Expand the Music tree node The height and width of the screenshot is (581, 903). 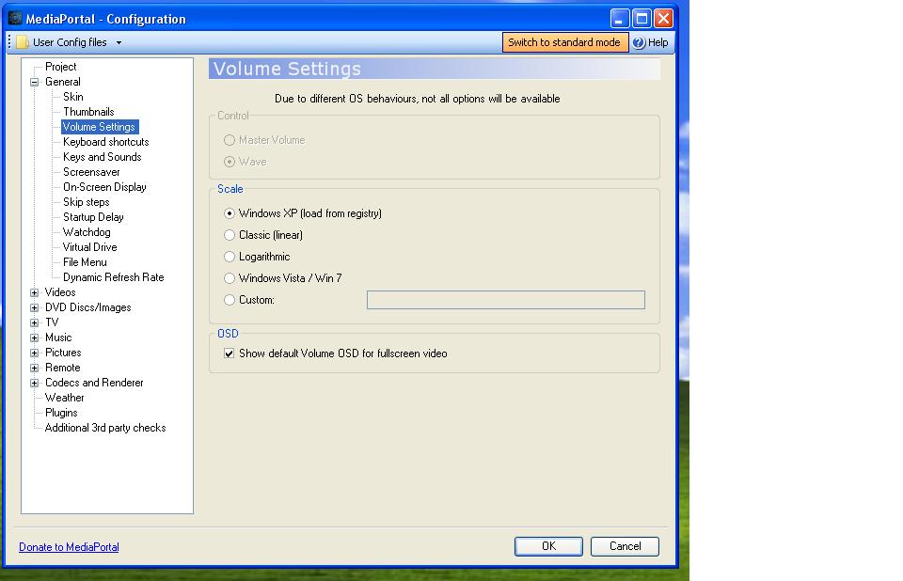35,338
